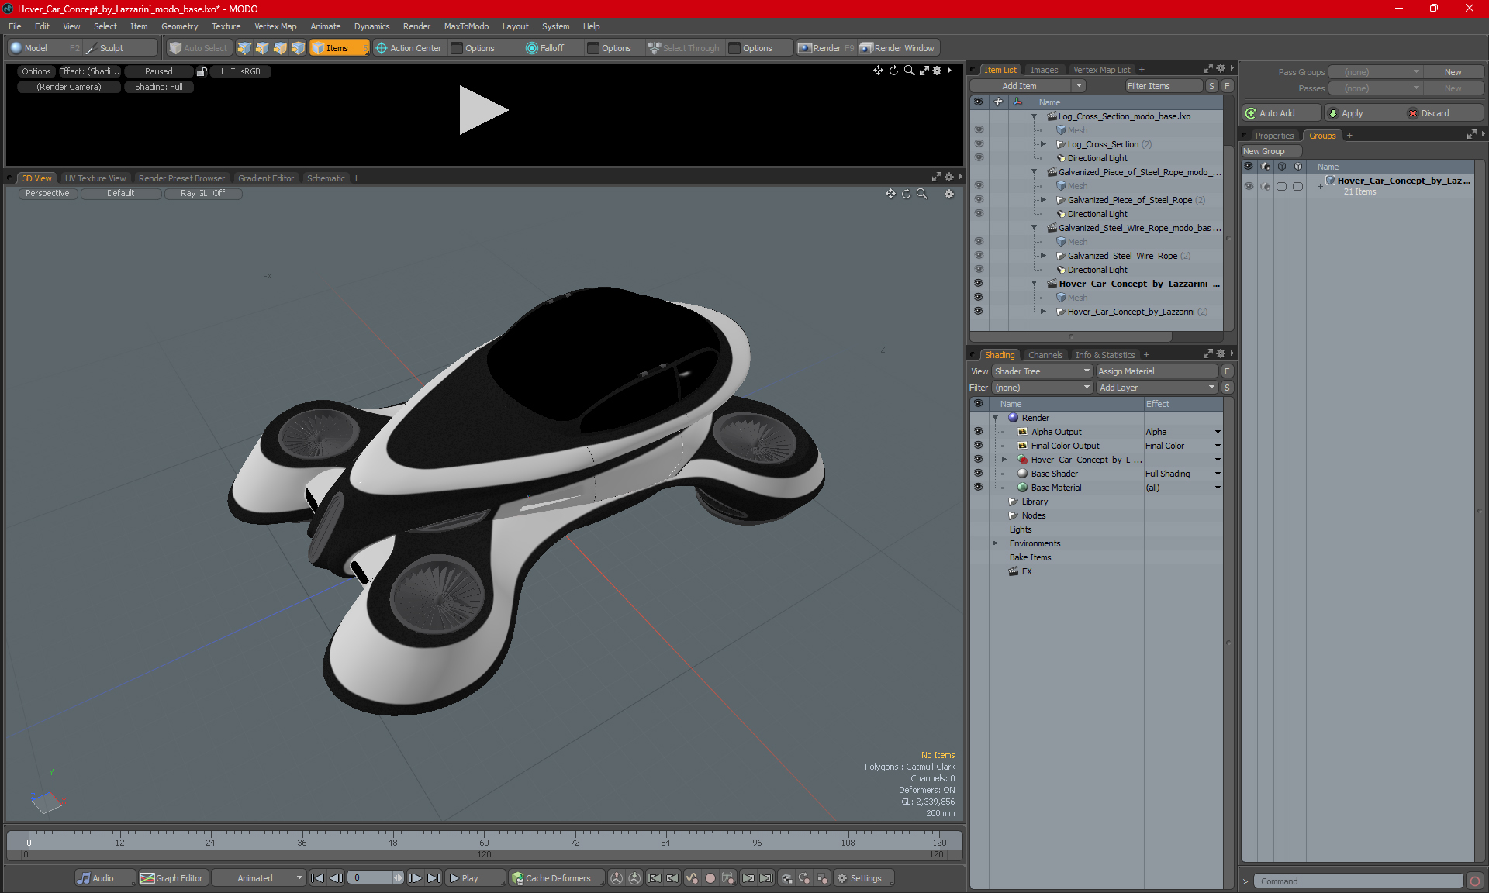Select the Polygons selection mode icon
The width and height of the screenshot is (1489, 893).
280,48
